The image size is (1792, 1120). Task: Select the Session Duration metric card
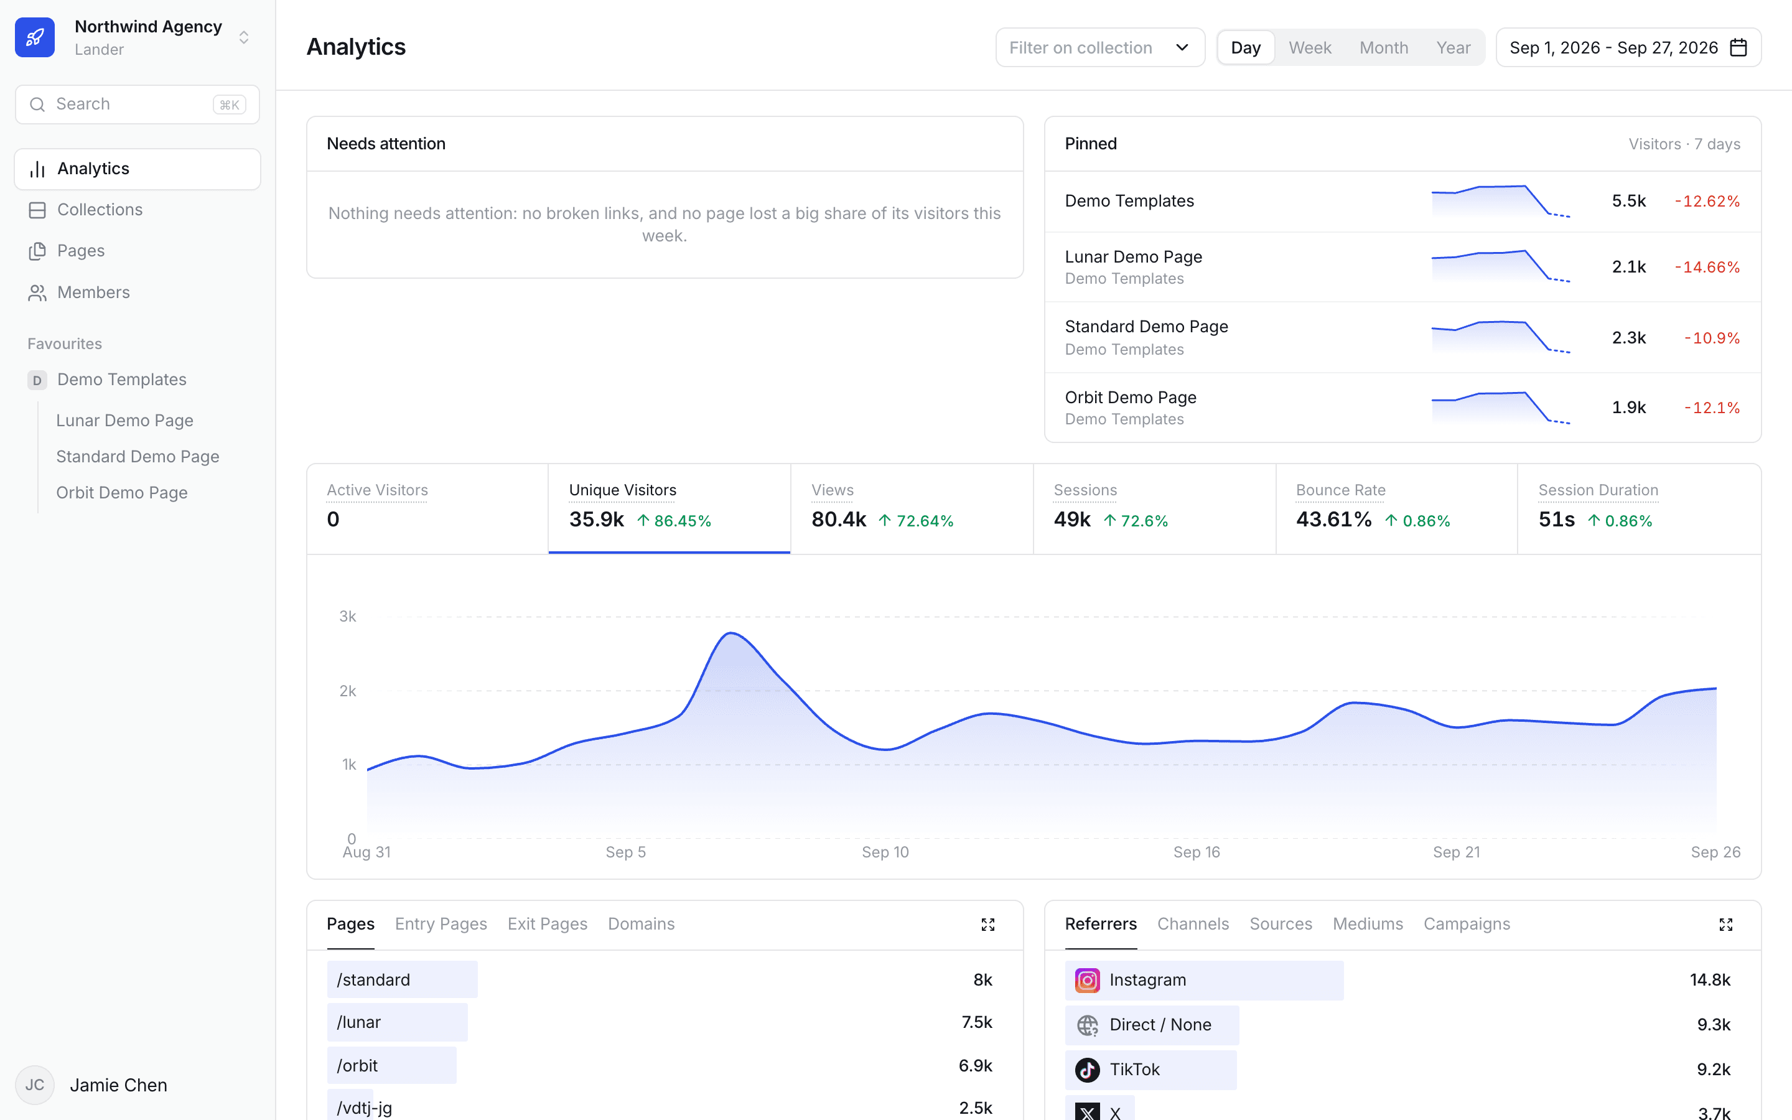coord(1639,509)
